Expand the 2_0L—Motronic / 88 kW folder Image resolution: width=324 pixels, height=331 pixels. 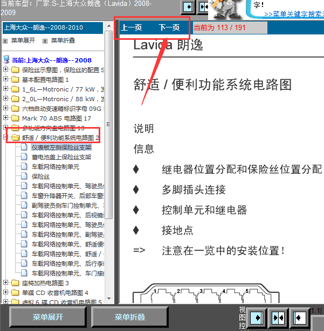(6, 98)
